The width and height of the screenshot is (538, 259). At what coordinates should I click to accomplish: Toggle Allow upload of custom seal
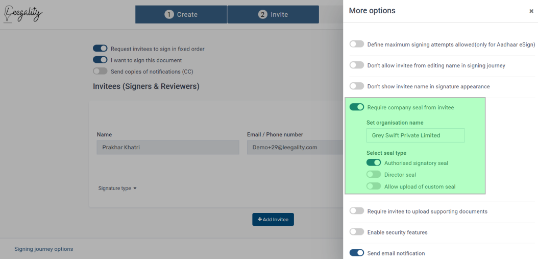point(374,186)
